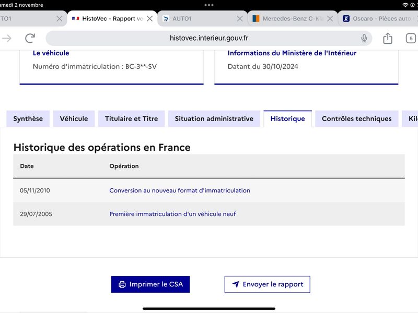The image size is (418, 313).
Task: Click the Le véhicule heading
Action: [51, 53]
